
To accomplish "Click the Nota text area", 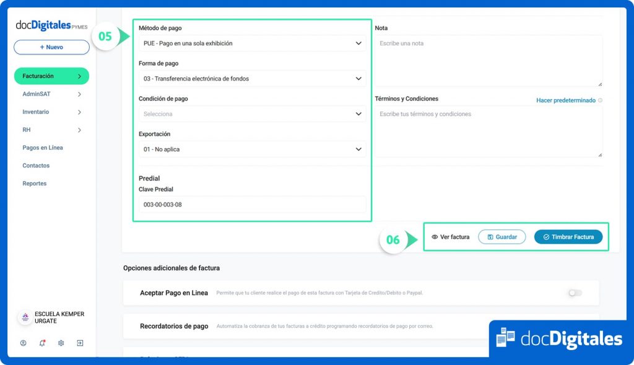I will click(489, 61).
